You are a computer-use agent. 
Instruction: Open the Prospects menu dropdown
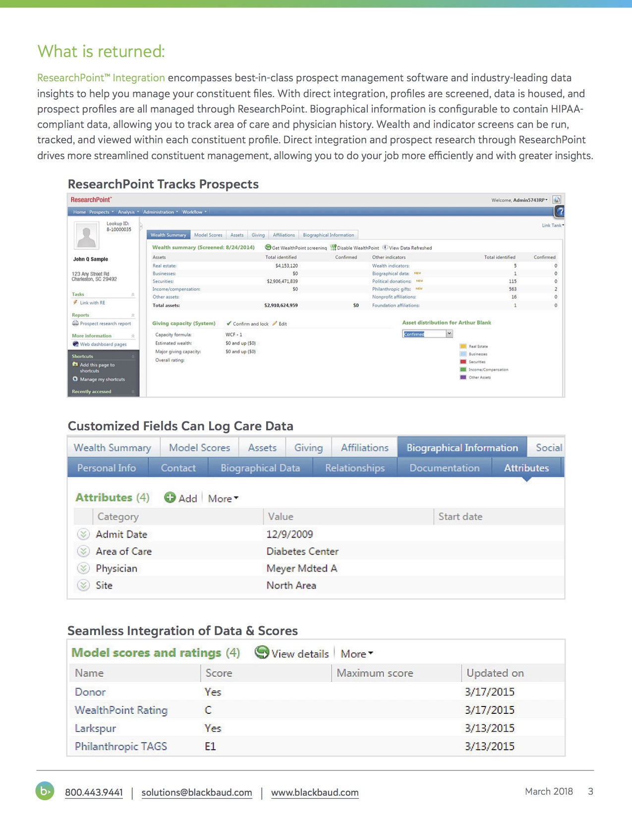point(101,212)
